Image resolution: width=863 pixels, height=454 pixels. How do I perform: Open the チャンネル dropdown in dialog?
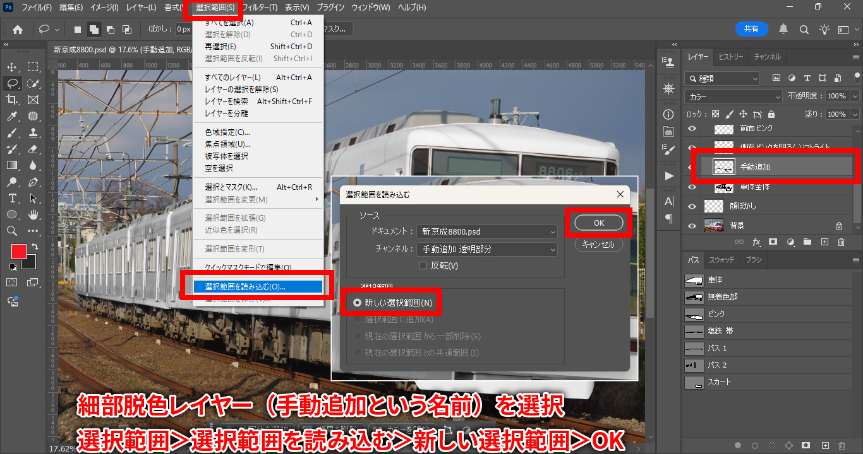point(488,249)
